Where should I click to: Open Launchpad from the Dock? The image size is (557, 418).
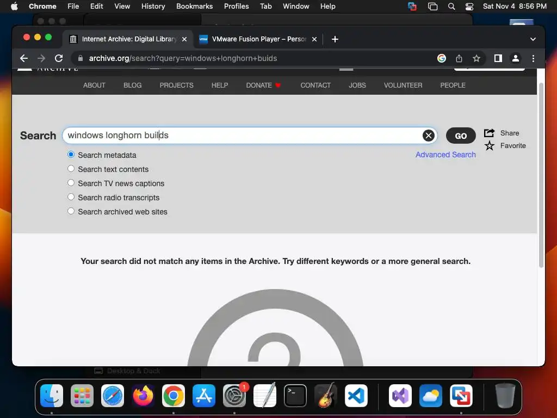tap(82, 396)
